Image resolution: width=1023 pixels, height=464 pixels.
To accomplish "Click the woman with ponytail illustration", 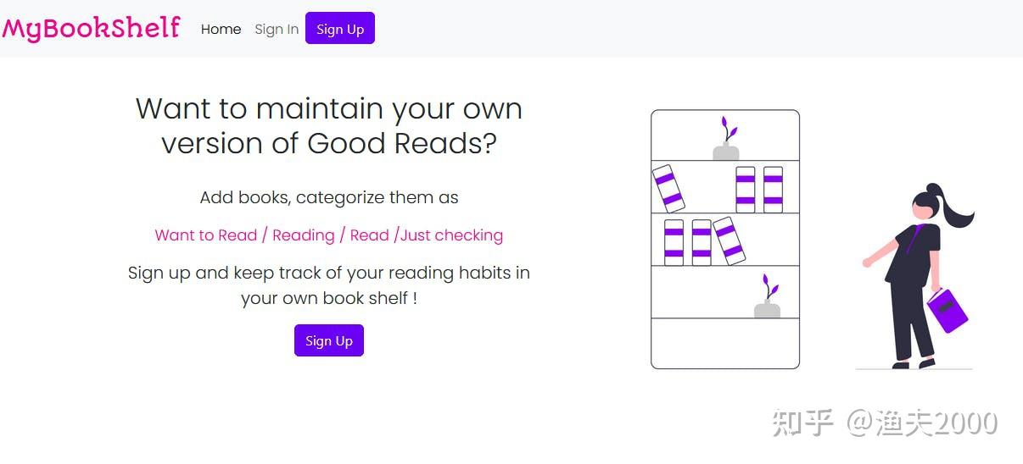I will point(916,276).
